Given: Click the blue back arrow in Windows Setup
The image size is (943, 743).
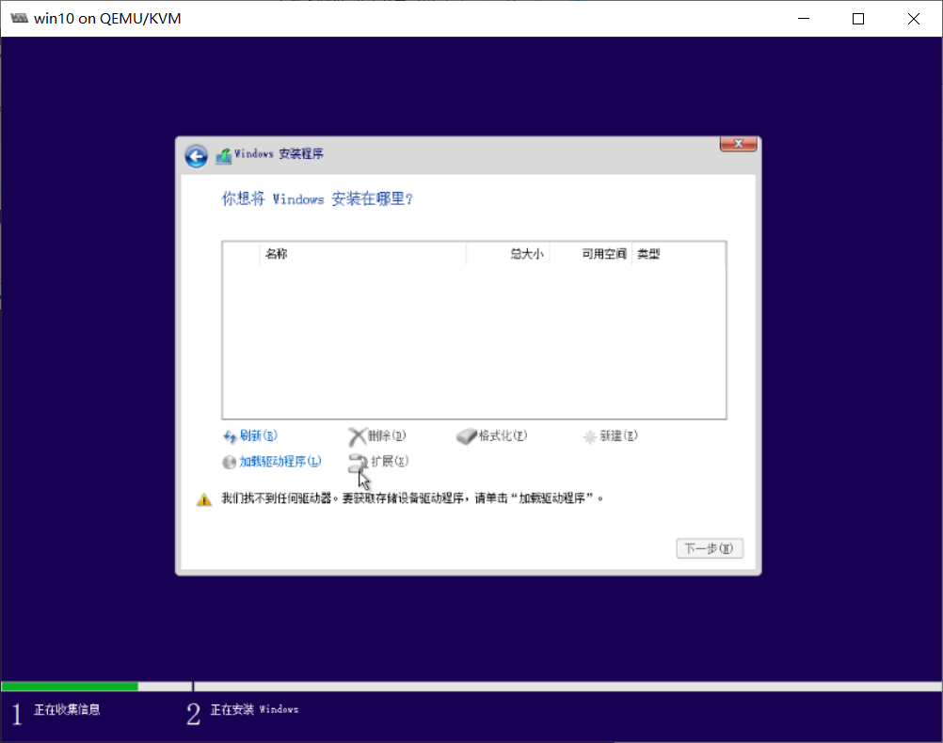Looking at the screenshot, I should (196, 156).
